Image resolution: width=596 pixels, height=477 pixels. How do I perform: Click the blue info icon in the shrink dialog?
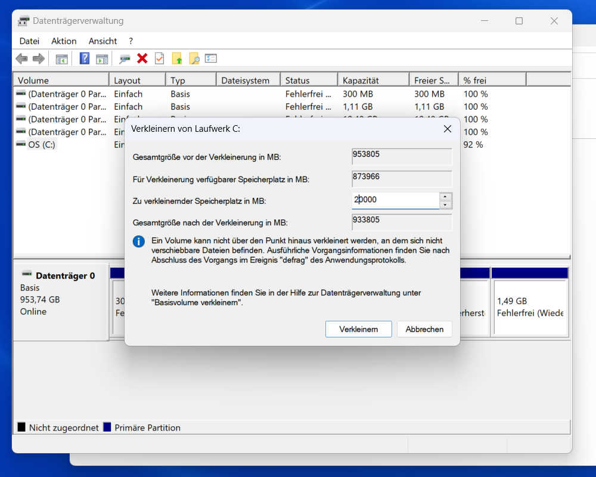click(x=139, y=241)
